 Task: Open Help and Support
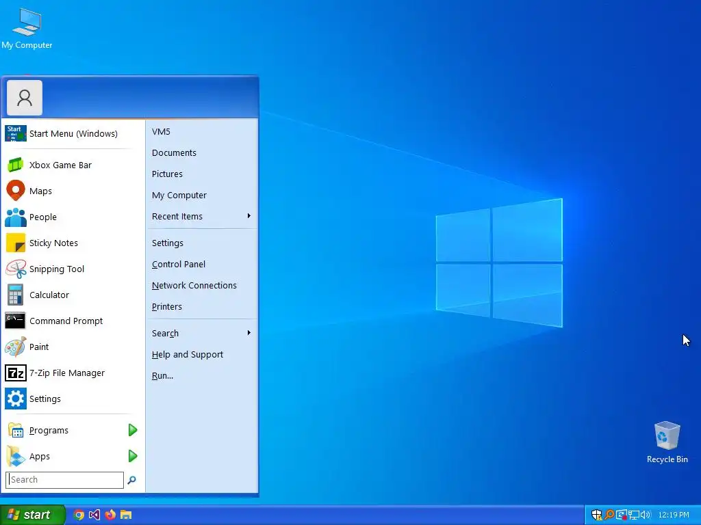tap(202, 355)
